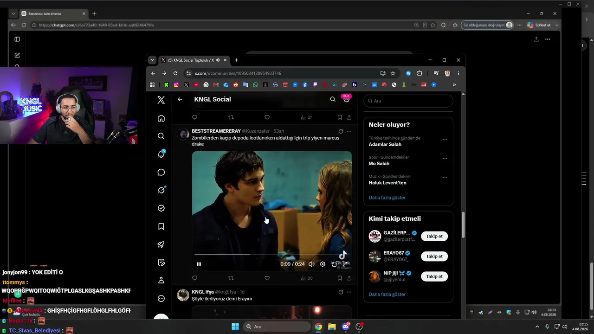The image size is (594, 334).
Task: Reload the X community page
Action: (175, 73)
